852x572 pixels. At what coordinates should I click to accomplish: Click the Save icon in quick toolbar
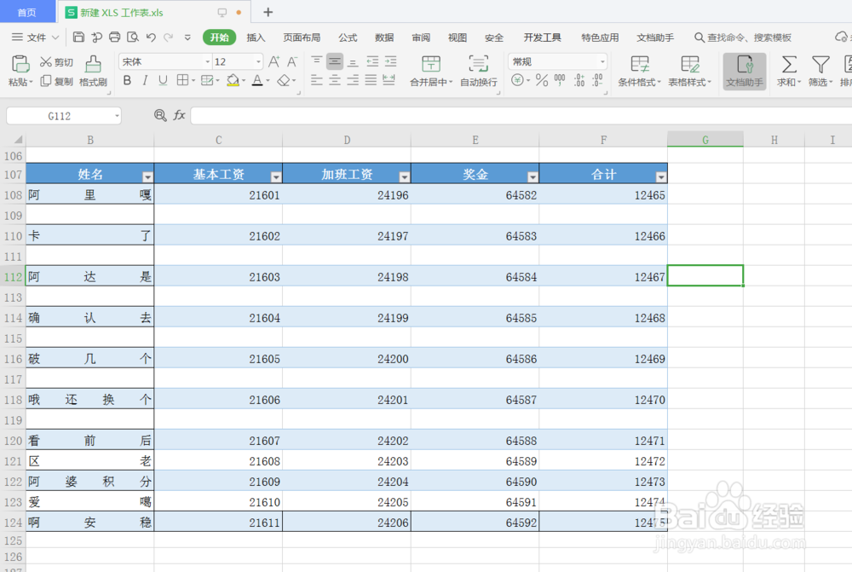pyautogui.click(x=78, y=37)
